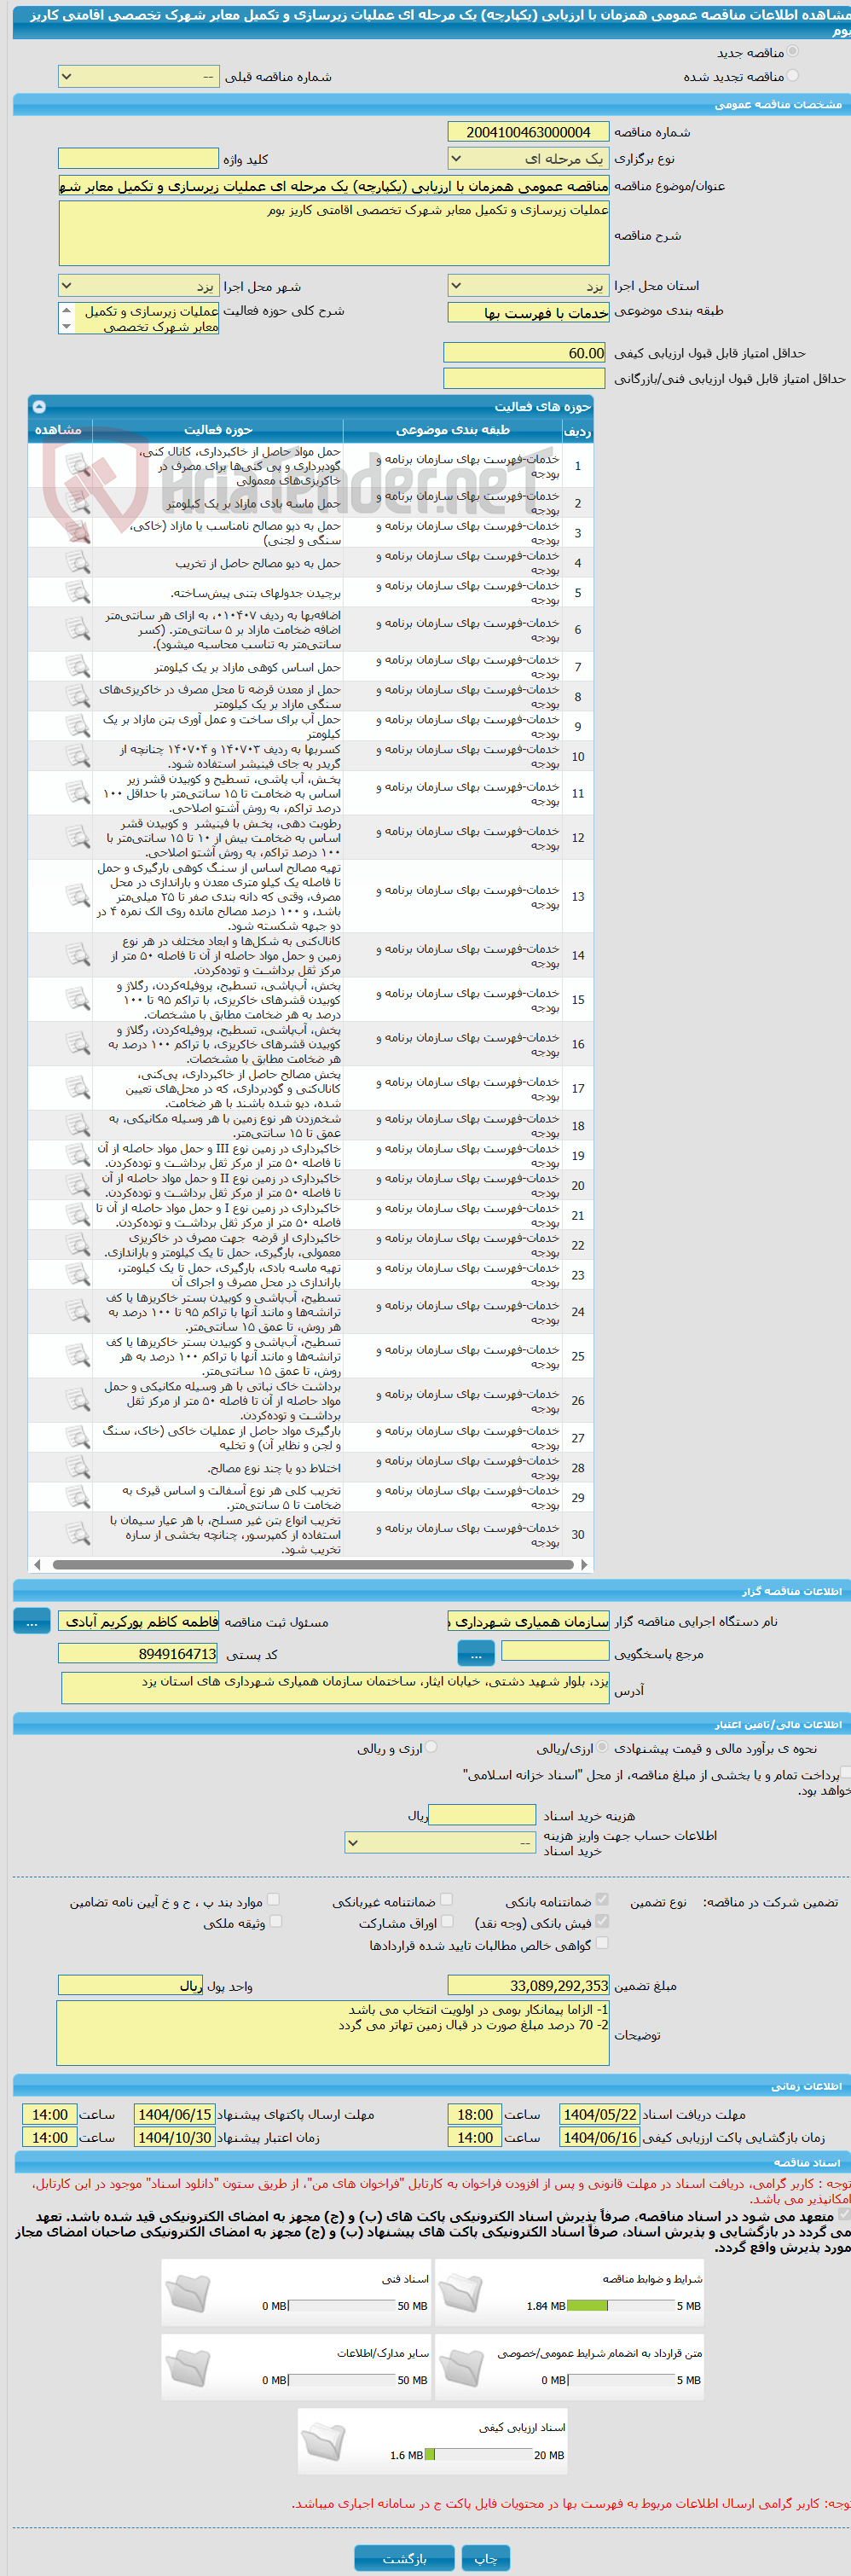Click view icon for activity row 1
Image resolution: width=851 pixels, height=2576 pixels.
pyautogui.click(x=77, y=465)
